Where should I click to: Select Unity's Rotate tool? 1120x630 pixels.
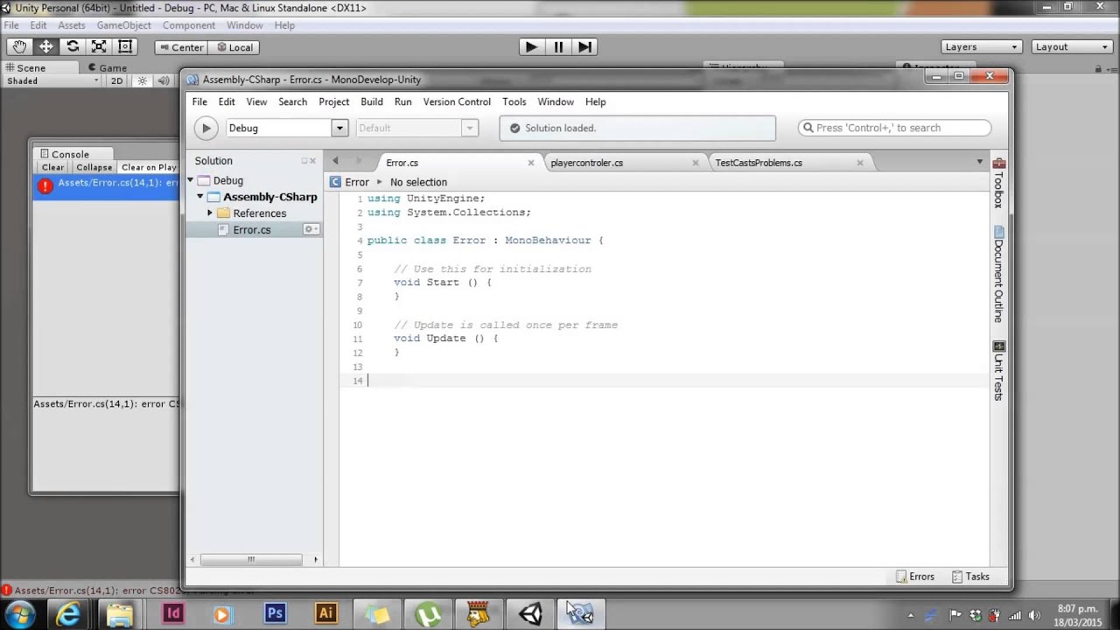click(73, 47)
